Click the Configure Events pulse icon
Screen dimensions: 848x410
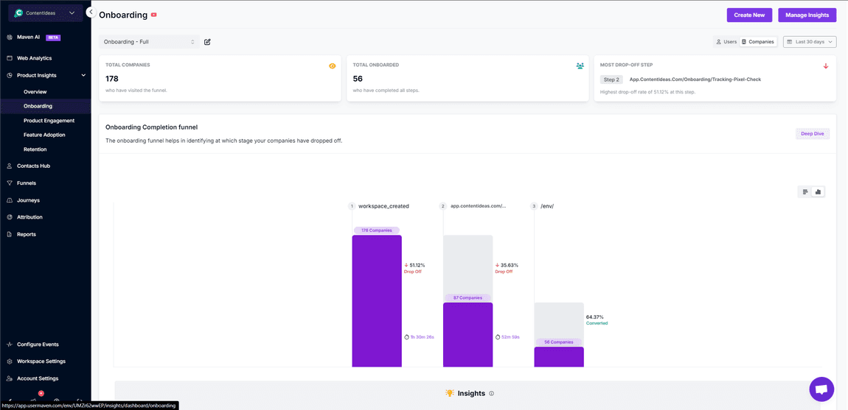point(10,344)
